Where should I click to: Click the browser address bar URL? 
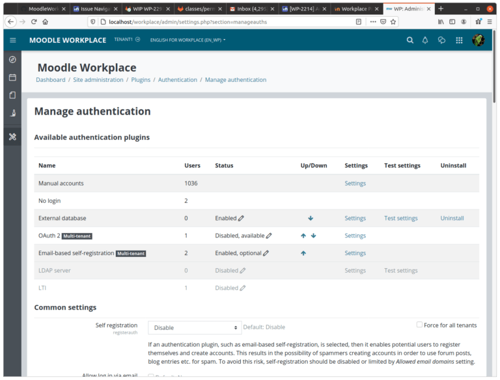click(x=187, y=21)
